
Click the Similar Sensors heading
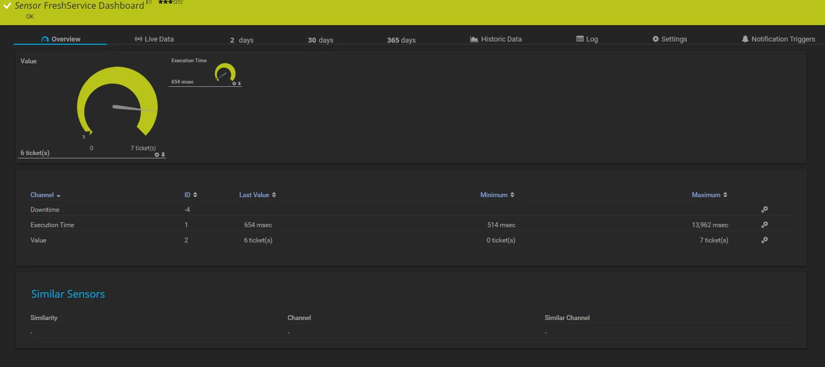pyautogui.click(x=68, y=294)
